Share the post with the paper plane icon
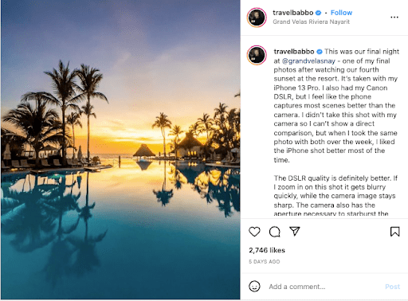This screenshot has width=408, height=301. 295,231
